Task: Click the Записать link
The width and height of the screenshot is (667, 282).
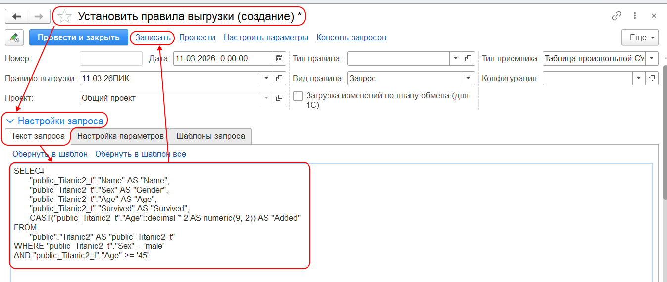Action: coord(153,38)
